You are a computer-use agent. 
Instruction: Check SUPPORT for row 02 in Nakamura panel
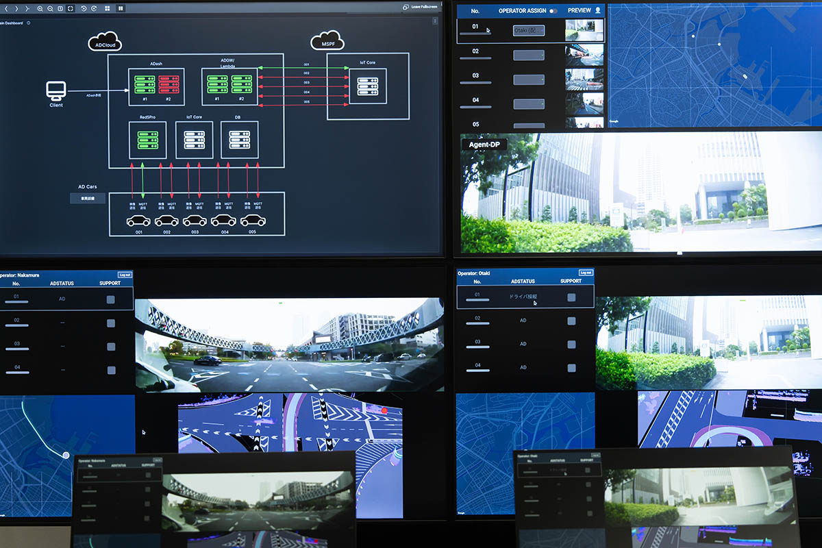pos(110,323)
